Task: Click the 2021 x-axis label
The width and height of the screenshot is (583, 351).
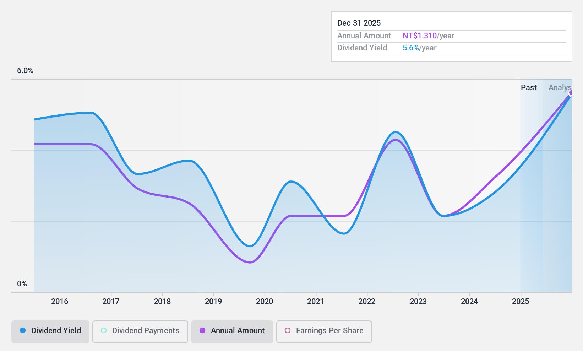Action: [x=316, y=301]
